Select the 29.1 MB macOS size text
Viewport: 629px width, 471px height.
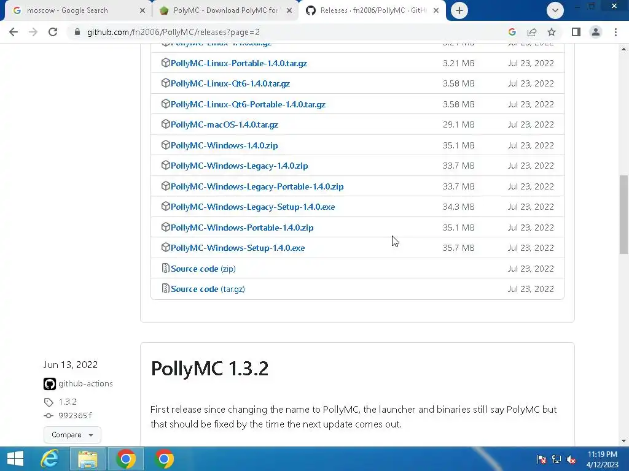click(x=458, y=125)
